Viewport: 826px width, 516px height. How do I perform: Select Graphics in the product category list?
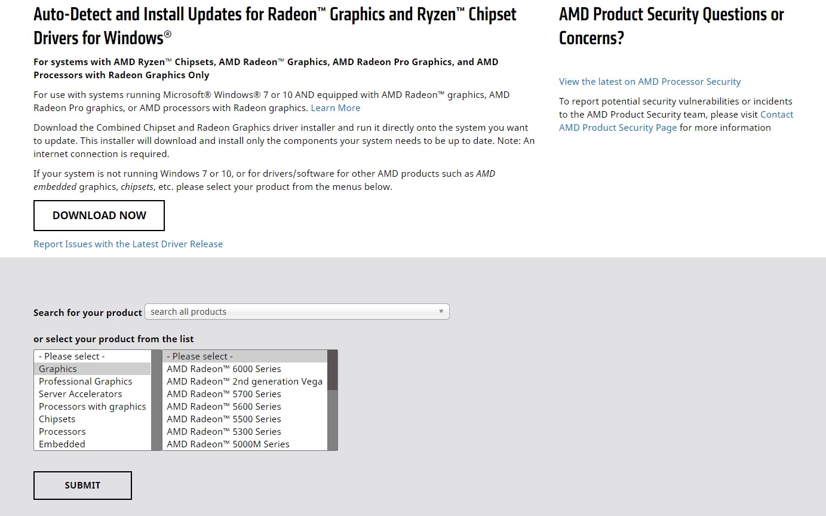click(93, 369)
